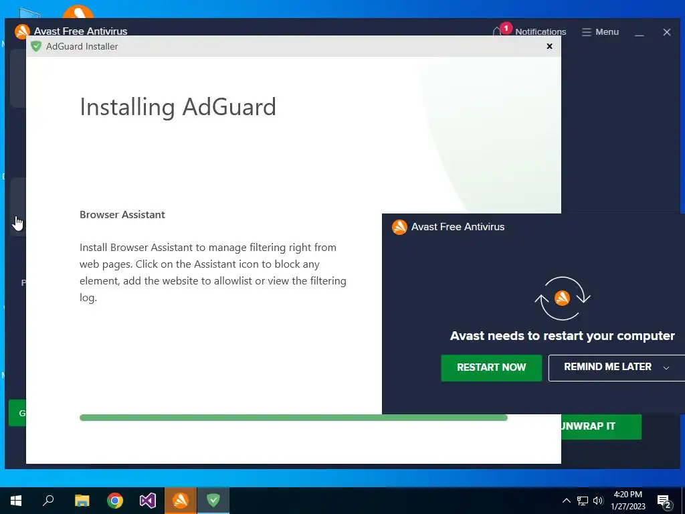Click the network tray icon
The height and width of the screenshot is (514, 685).
click(x=583, y=501)
